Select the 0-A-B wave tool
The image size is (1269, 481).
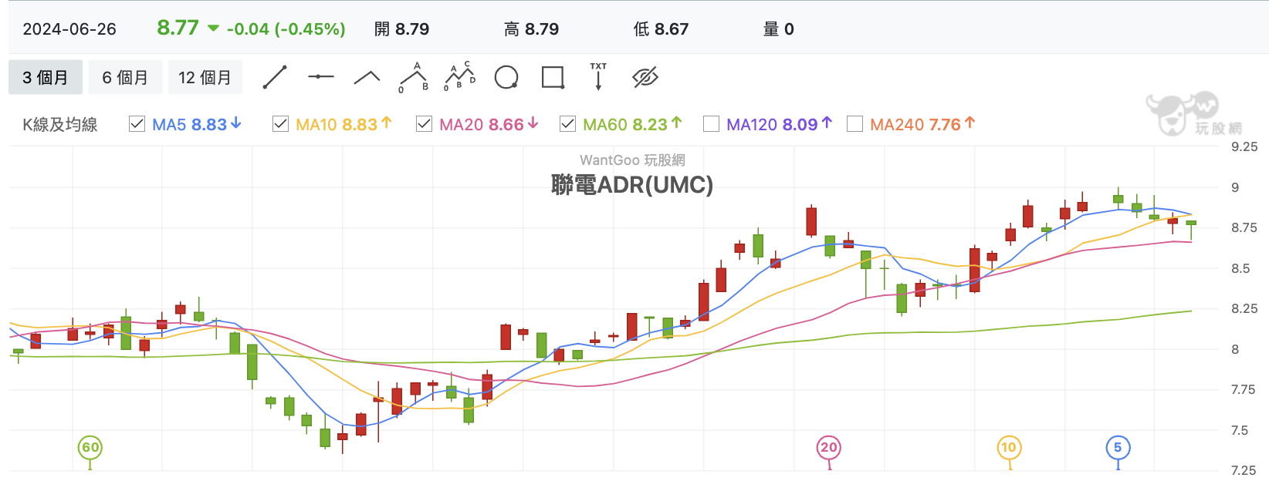[x=414, y=77]
